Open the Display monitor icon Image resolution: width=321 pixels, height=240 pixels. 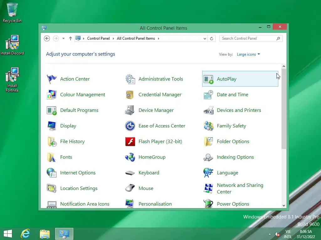pyautogui.click(x=52, y=126)
